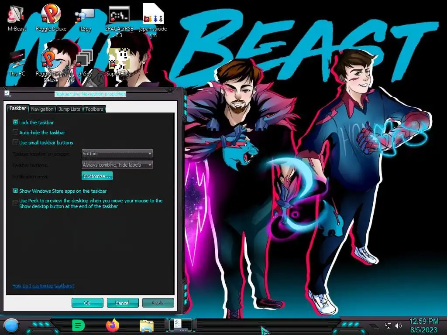The image size is (447, 335).
Task: Click the Customize... button
Action: click(97, 176)
